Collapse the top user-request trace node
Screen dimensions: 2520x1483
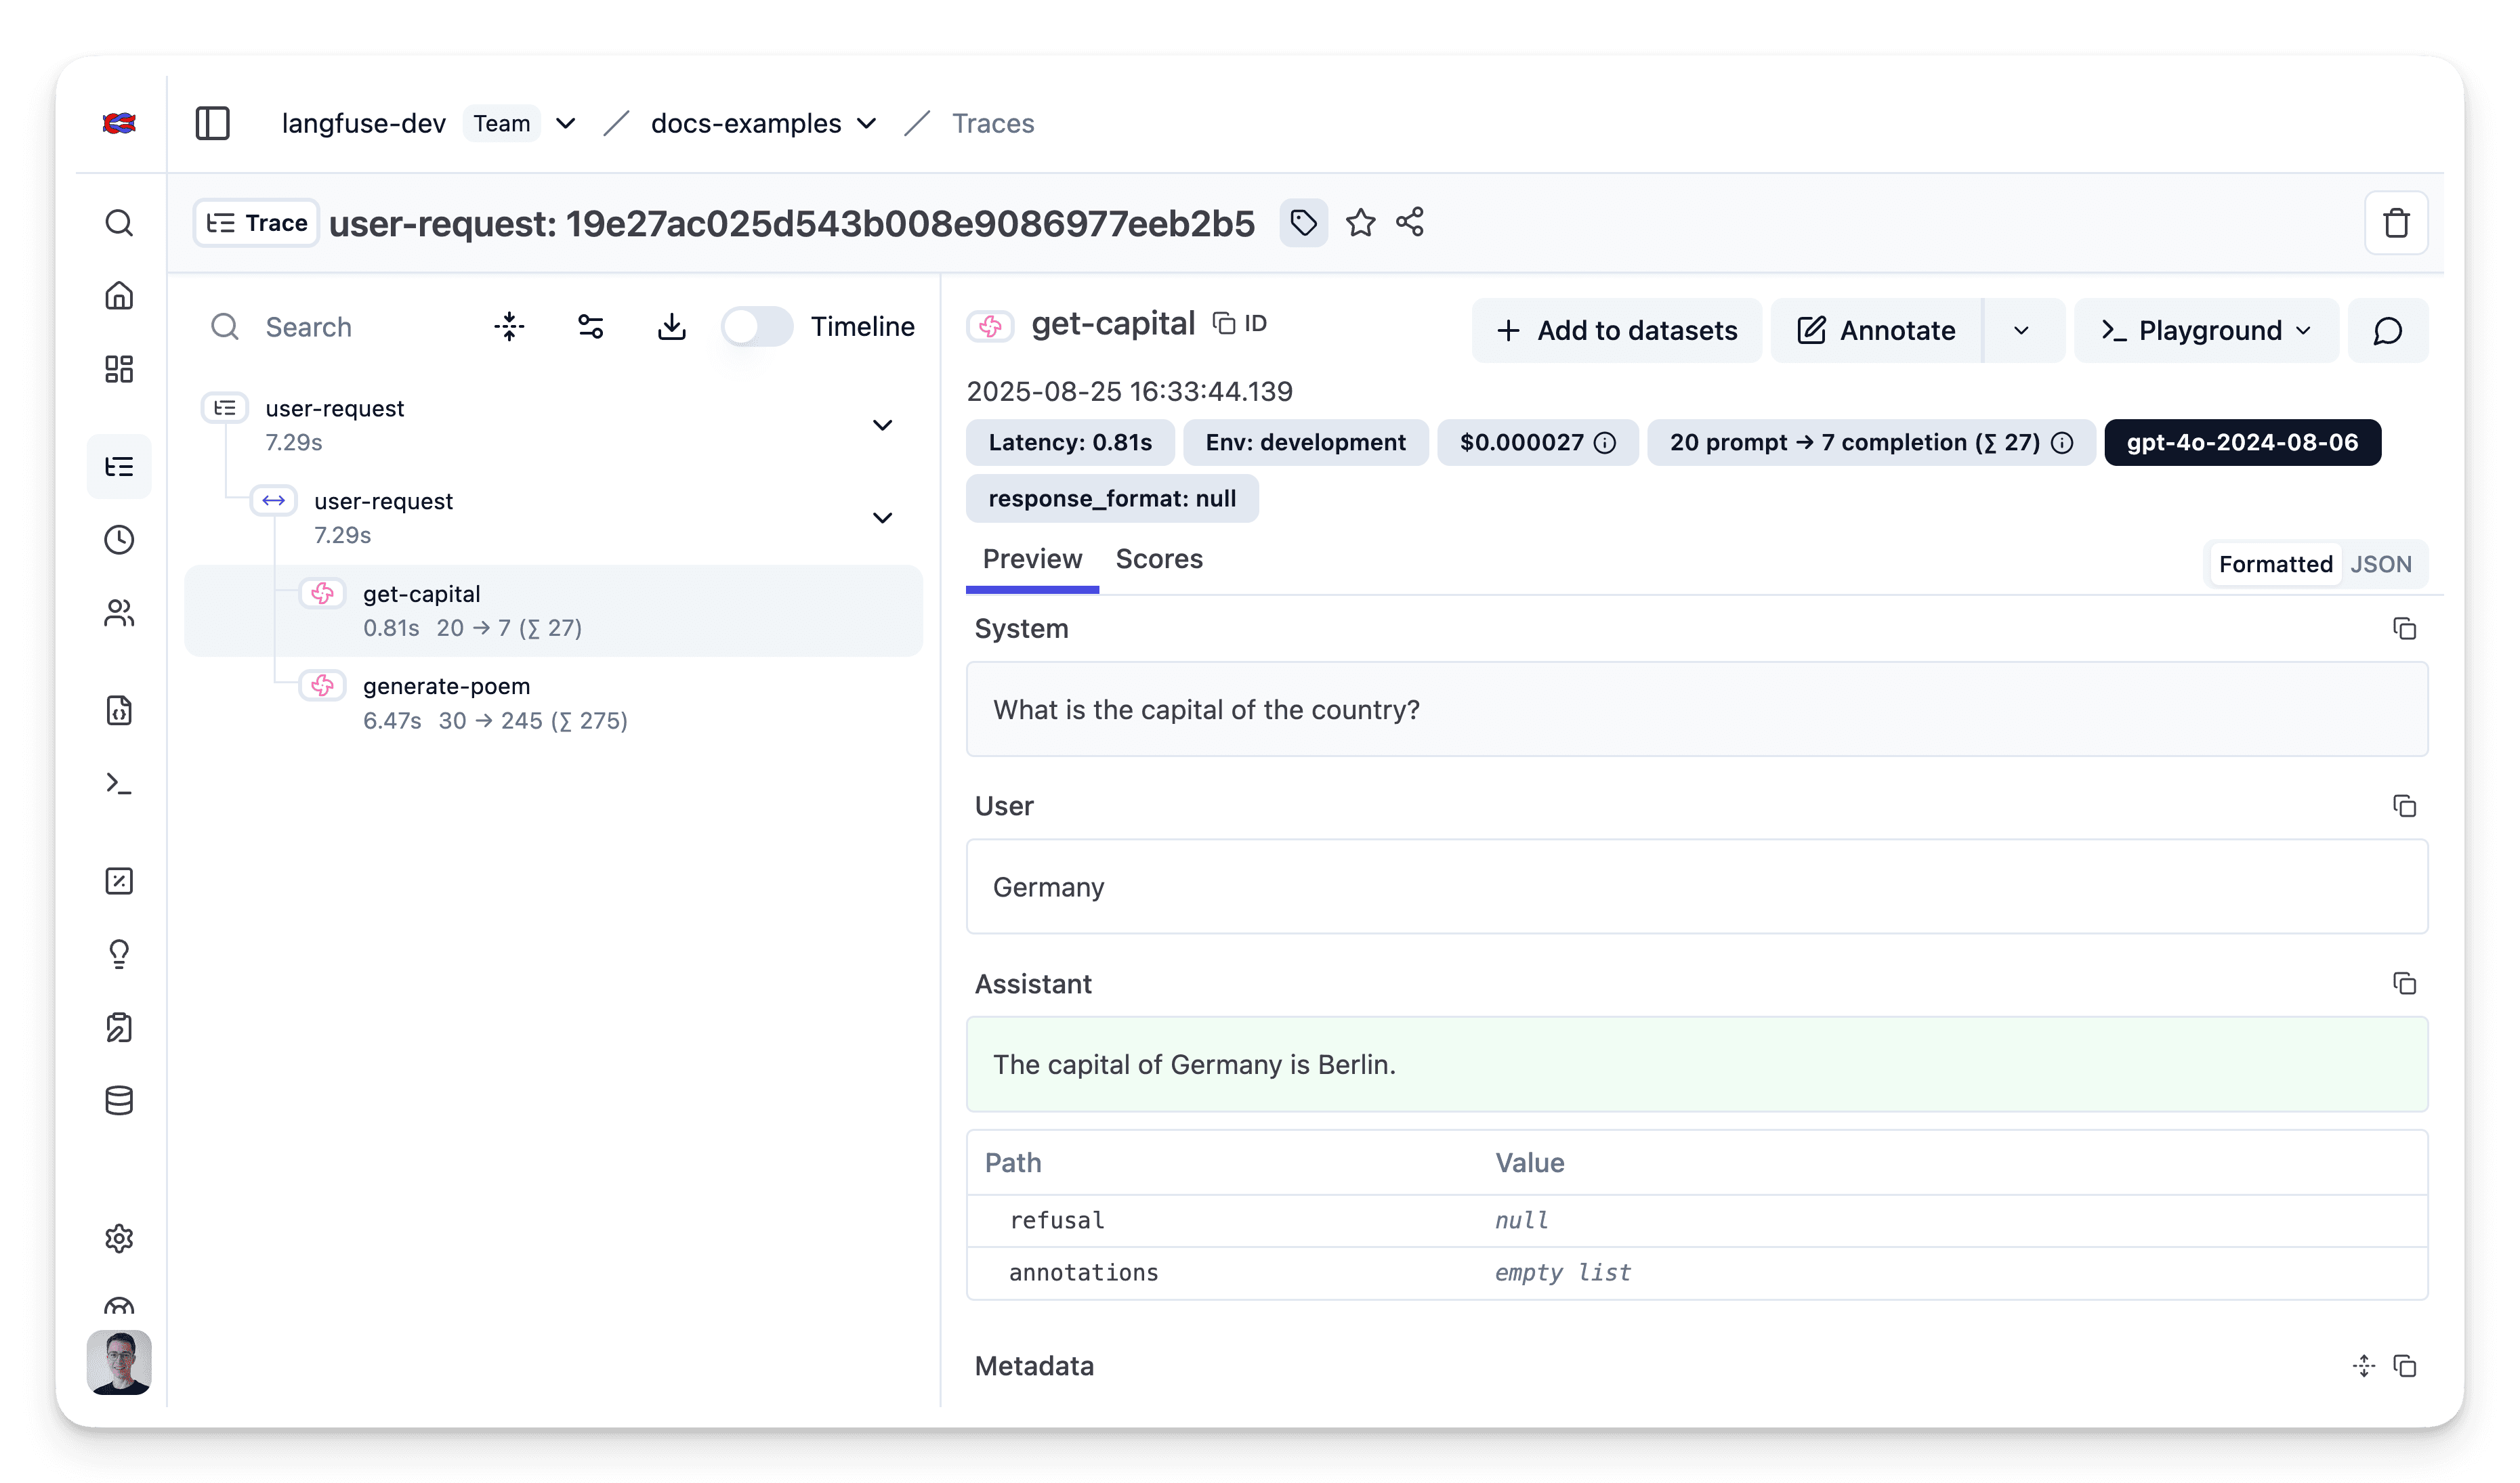[x=882, y=425]
